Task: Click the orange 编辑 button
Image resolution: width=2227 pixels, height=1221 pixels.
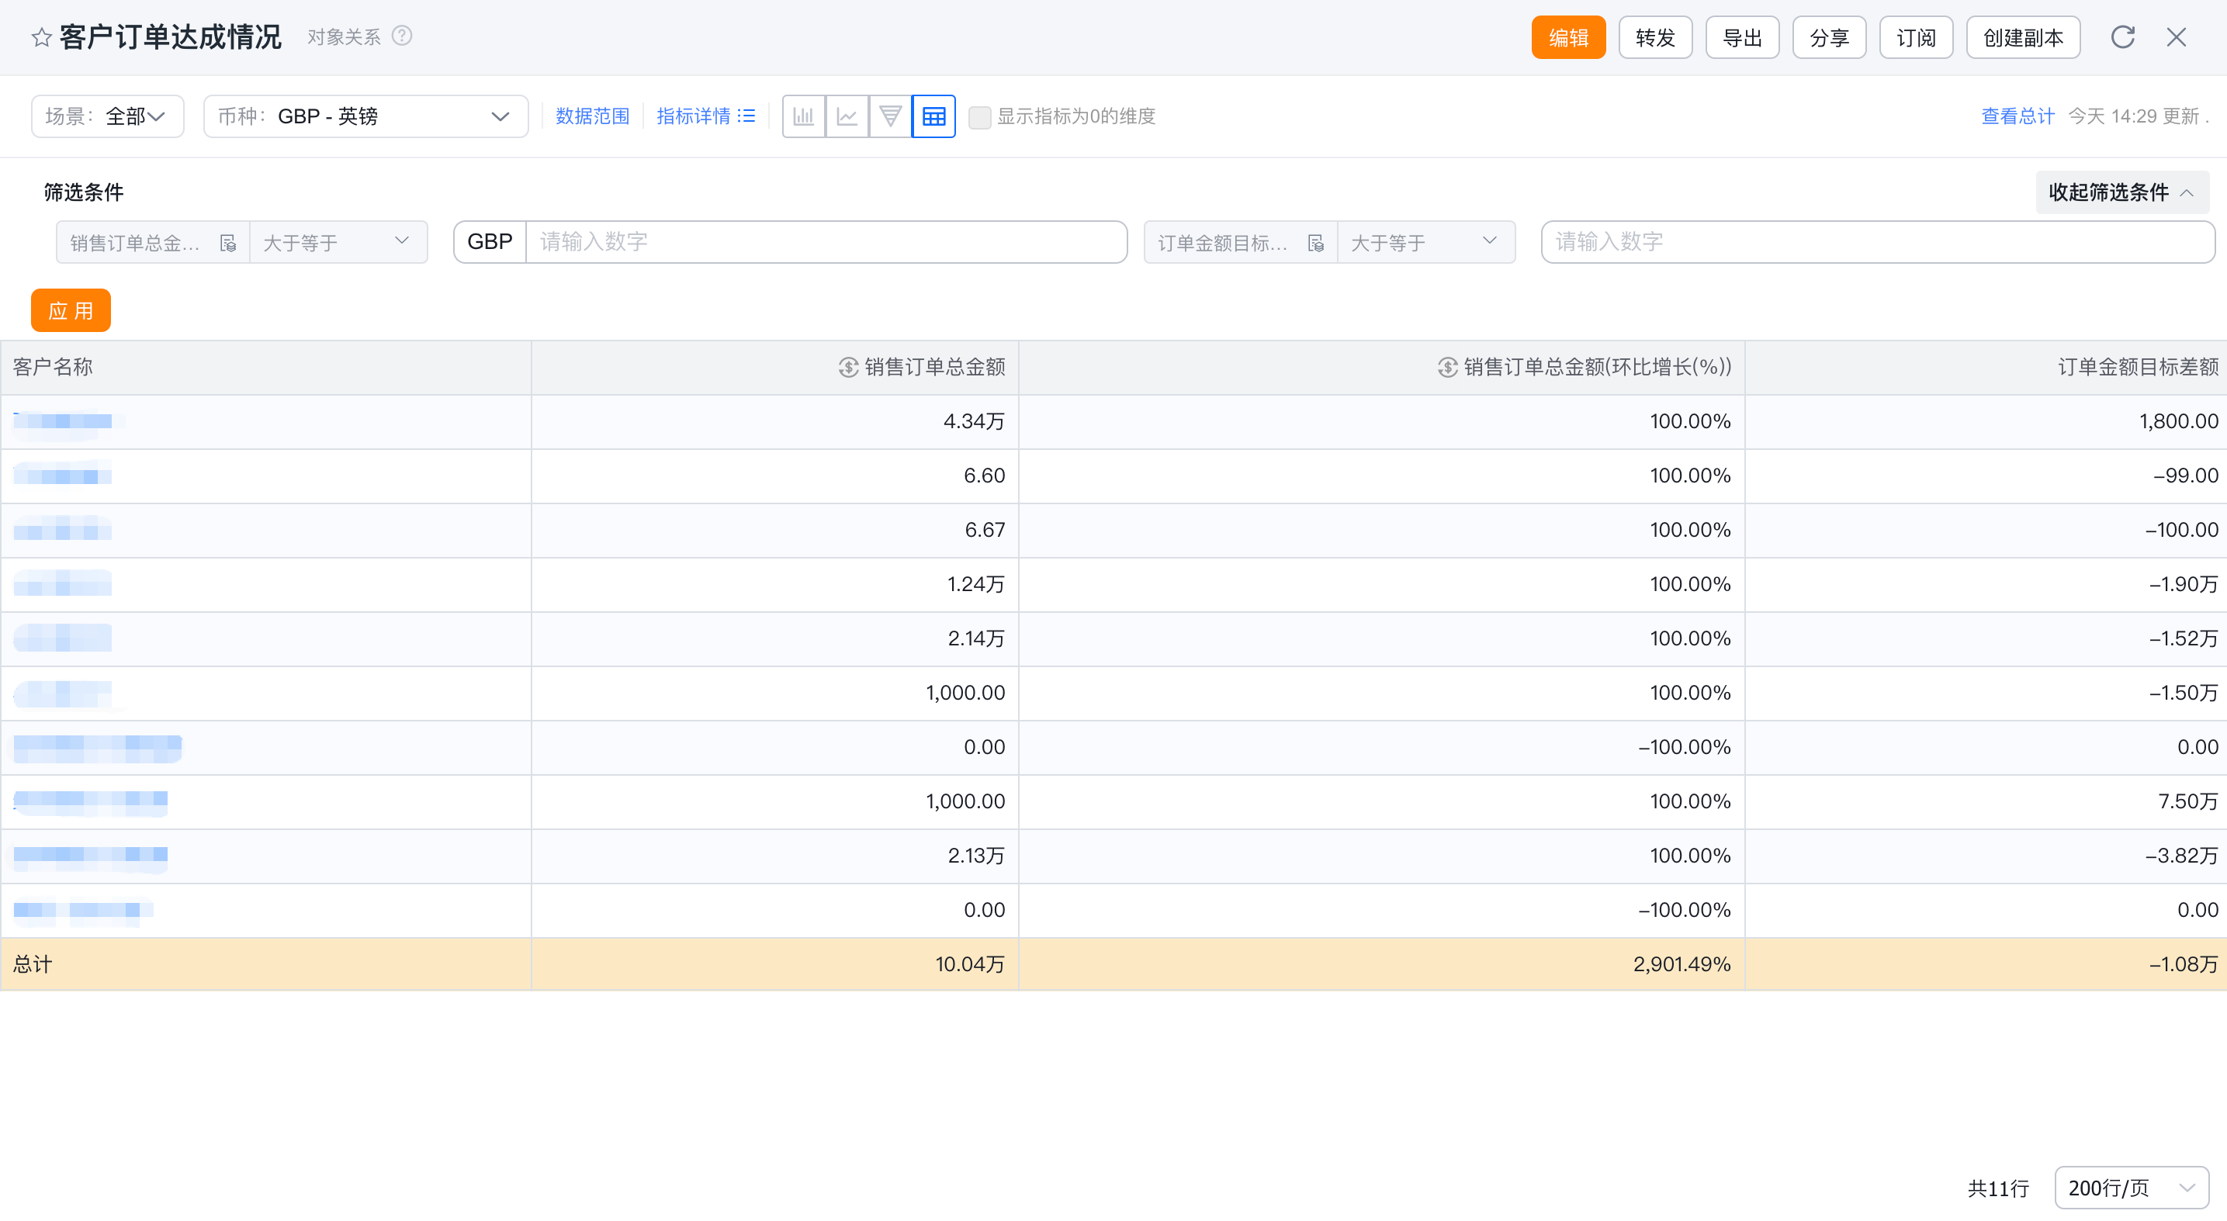Action: [x=1568, y=37]
